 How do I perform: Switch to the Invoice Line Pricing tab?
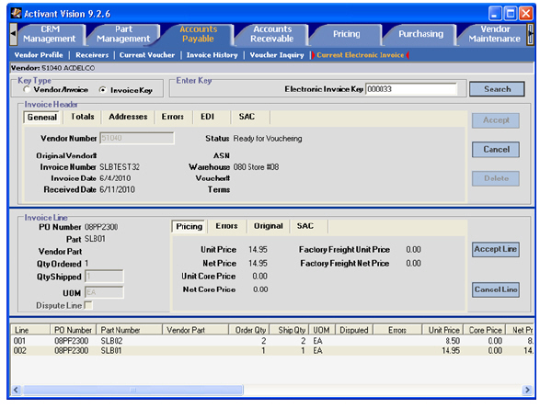(x=190, y=226)
